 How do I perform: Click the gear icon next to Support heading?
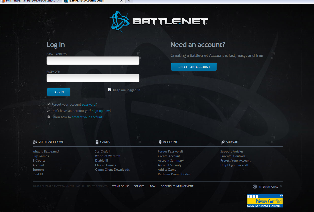click(223, 142)
